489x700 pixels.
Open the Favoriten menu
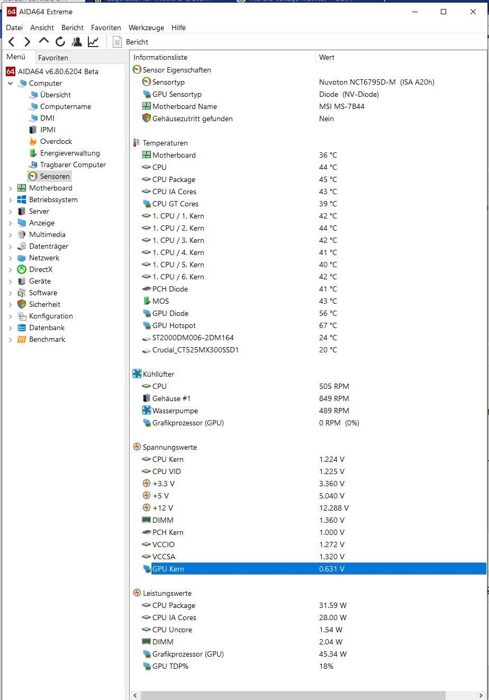[106, 28]
